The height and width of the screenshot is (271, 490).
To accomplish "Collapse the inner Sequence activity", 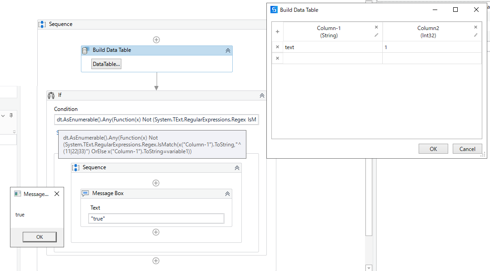I will (237, 168).
